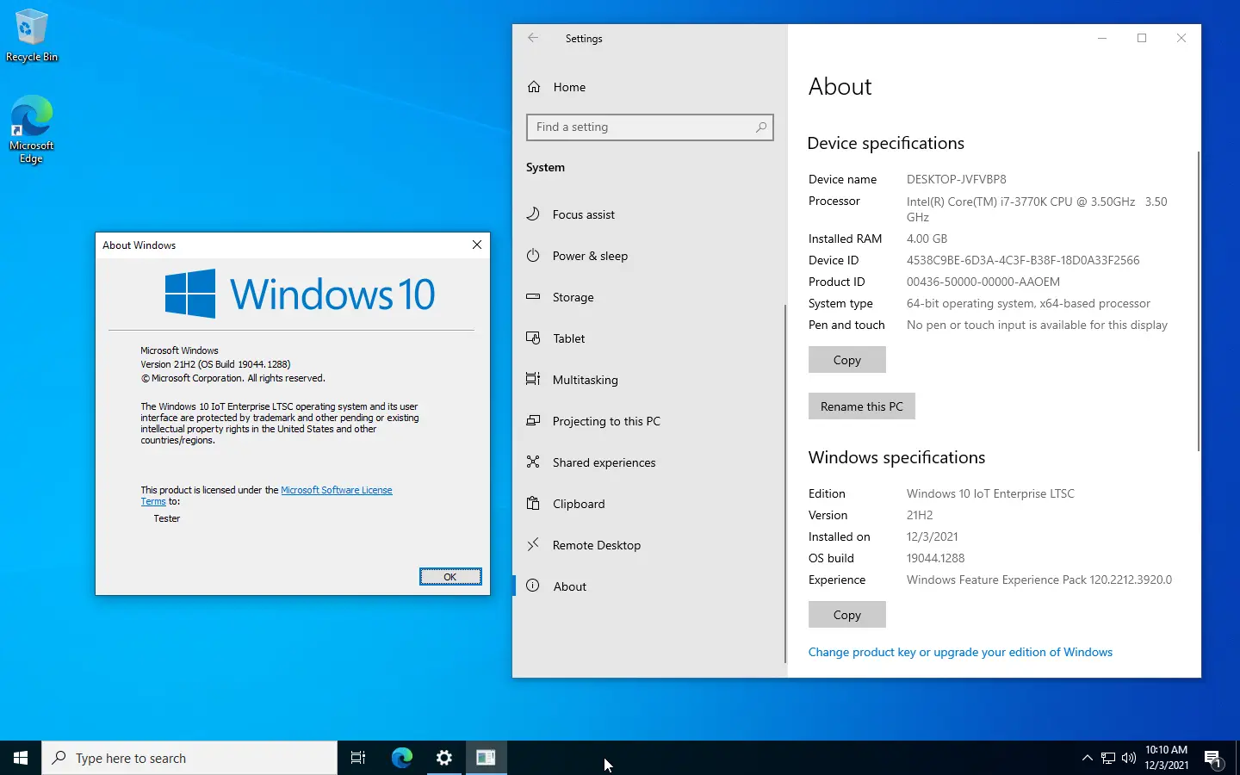1240x775 pixels.
Task: Click the Settings back arrow
Action: pos(533,38)
